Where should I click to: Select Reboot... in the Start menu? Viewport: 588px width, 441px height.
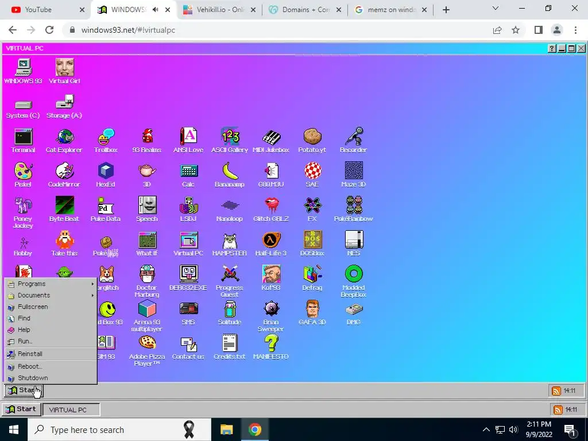51,366
